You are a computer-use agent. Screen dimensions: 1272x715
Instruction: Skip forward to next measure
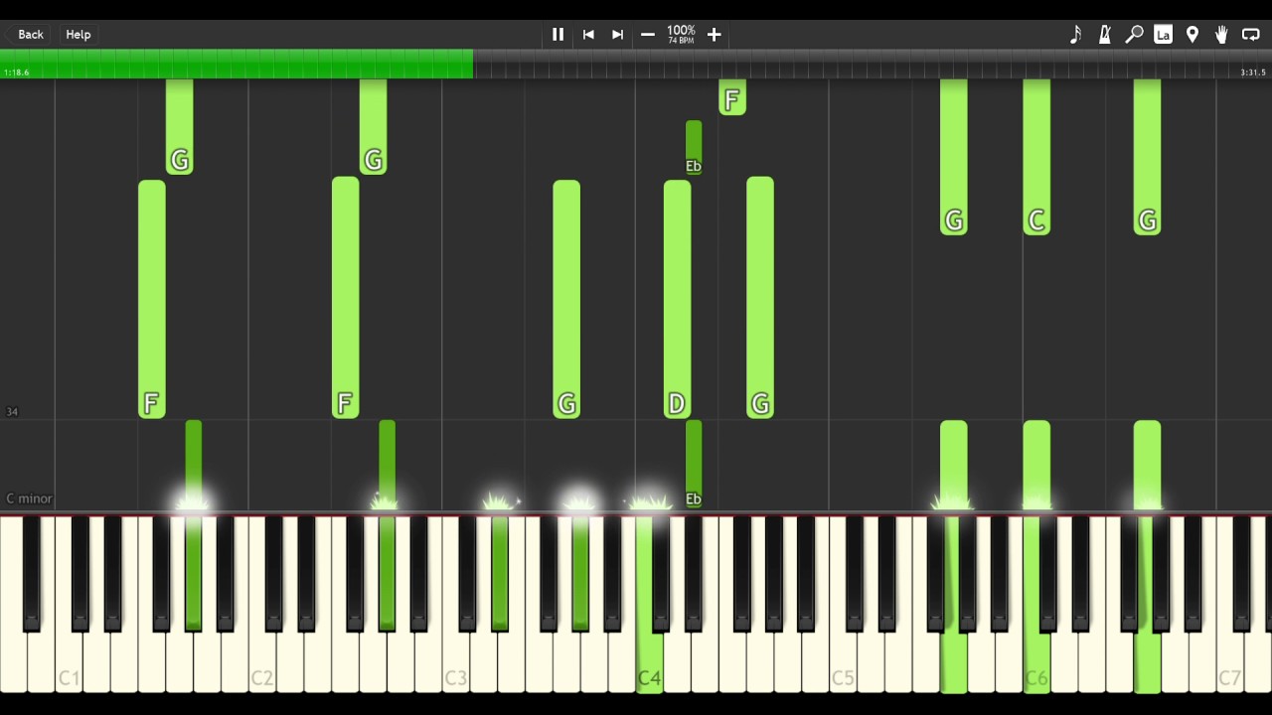pyautogui.click(x=617, y=34)
